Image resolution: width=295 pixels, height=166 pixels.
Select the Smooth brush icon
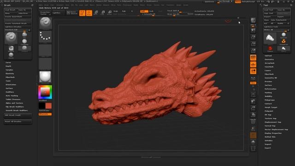pos(11,55)
